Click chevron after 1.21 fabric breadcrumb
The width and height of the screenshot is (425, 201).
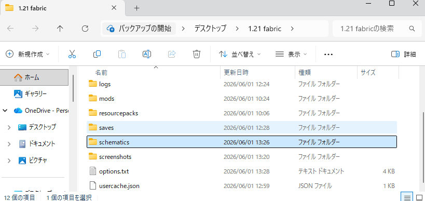292,29
